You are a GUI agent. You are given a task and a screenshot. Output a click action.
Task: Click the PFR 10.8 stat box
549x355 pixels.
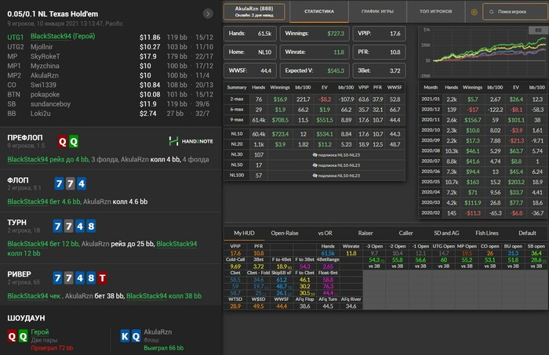pyautogui.click(x=379, y=52)
